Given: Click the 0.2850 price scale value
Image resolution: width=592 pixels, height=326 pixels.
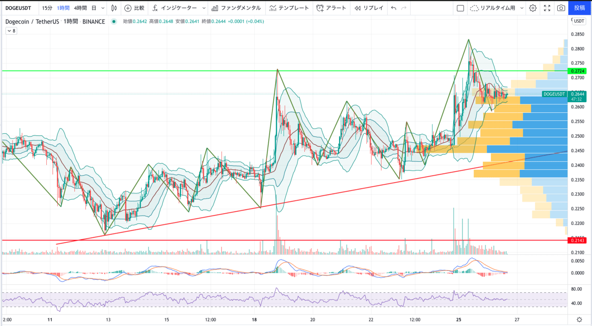Looking at the screenshot, I should (x=577, y=34).
